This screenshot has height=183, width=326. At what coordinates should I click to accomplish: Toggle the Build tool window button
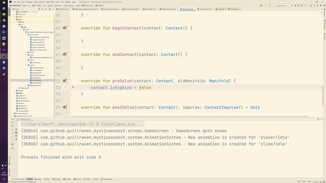pyautogui.click(x=96, y=179)
